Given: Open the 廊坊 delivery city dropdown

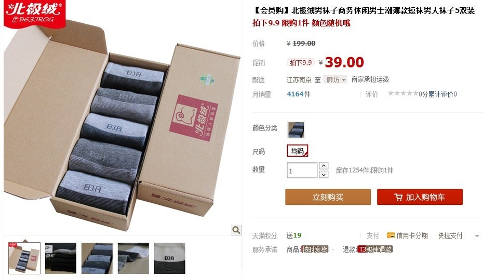Looking at the screenshot, I should tap(335, 80).
